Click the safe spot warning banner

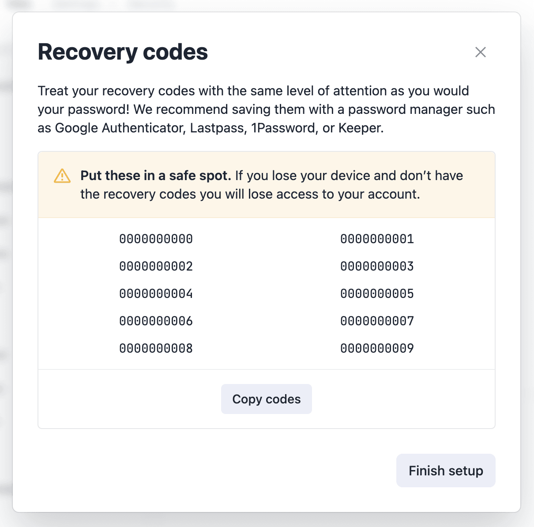pos(267,184)
